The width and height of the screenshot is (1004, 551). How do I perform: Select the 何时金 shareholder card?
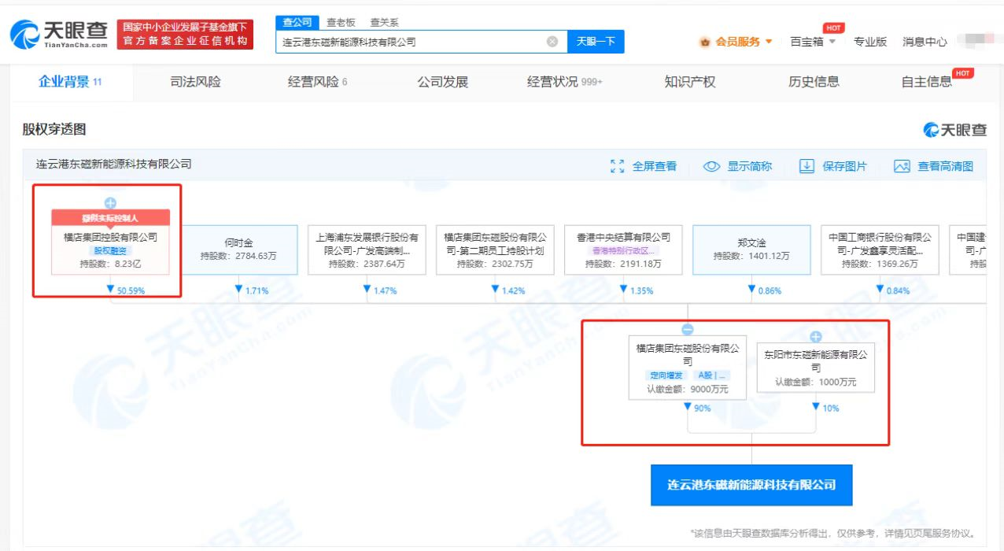tap(238, 250)
